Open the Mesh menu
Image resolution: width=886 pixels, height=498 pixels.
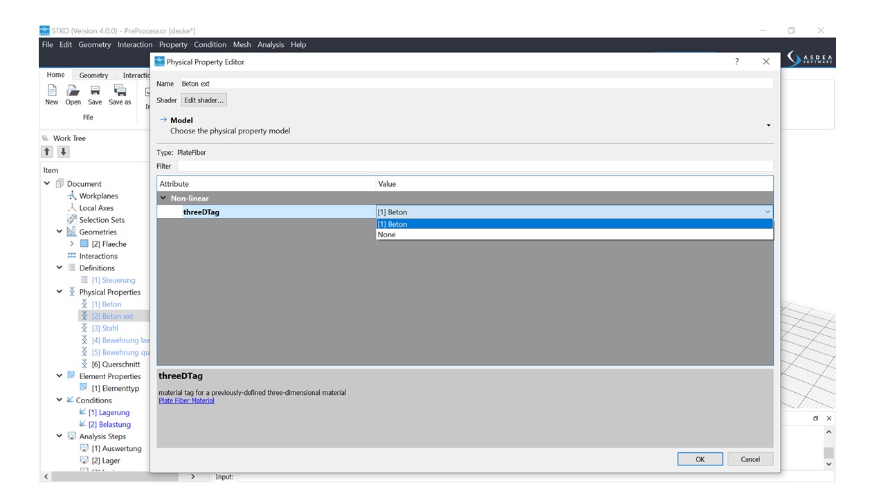tap(242, 44)
